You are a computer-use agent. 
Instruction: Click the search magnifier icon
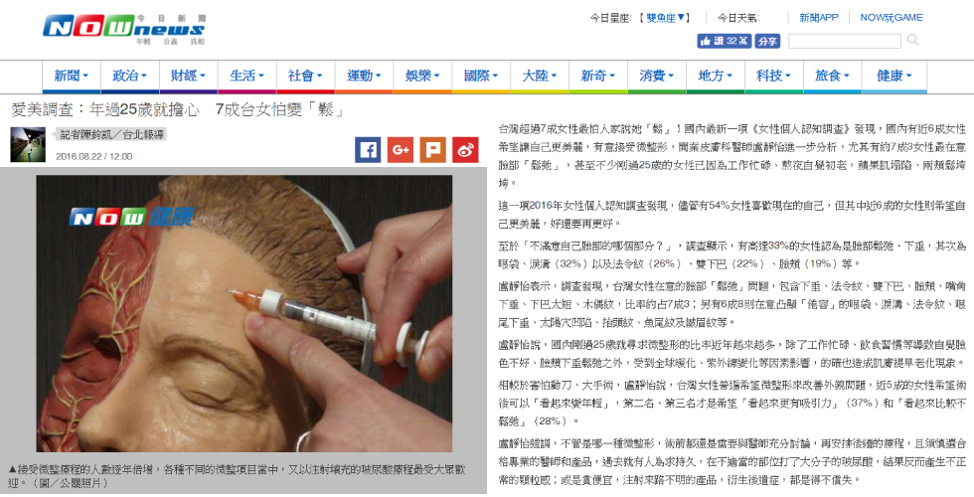click(x=912, y=41)
